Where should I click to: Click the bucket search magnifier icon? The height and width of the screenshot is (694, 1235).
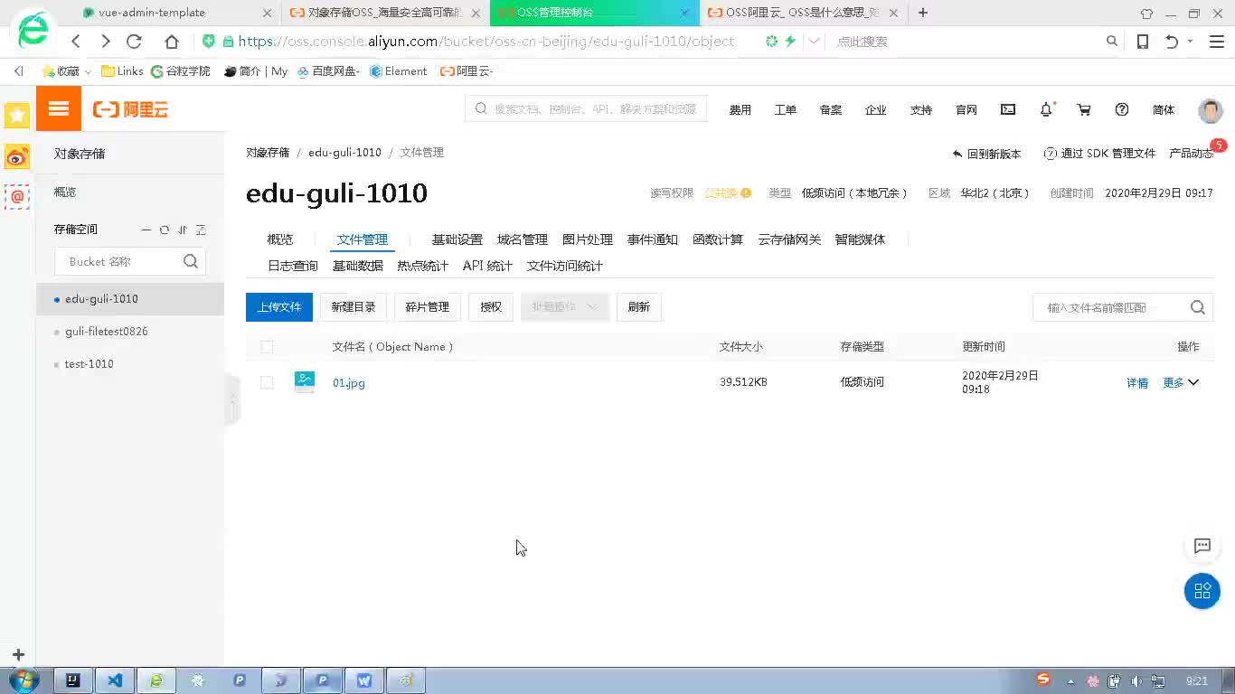click(x=191, y=261)
